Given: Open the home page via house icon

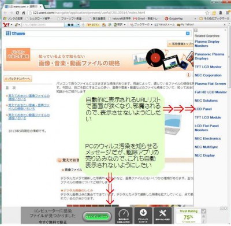Looking at the screenshot, I should point(24,13).
